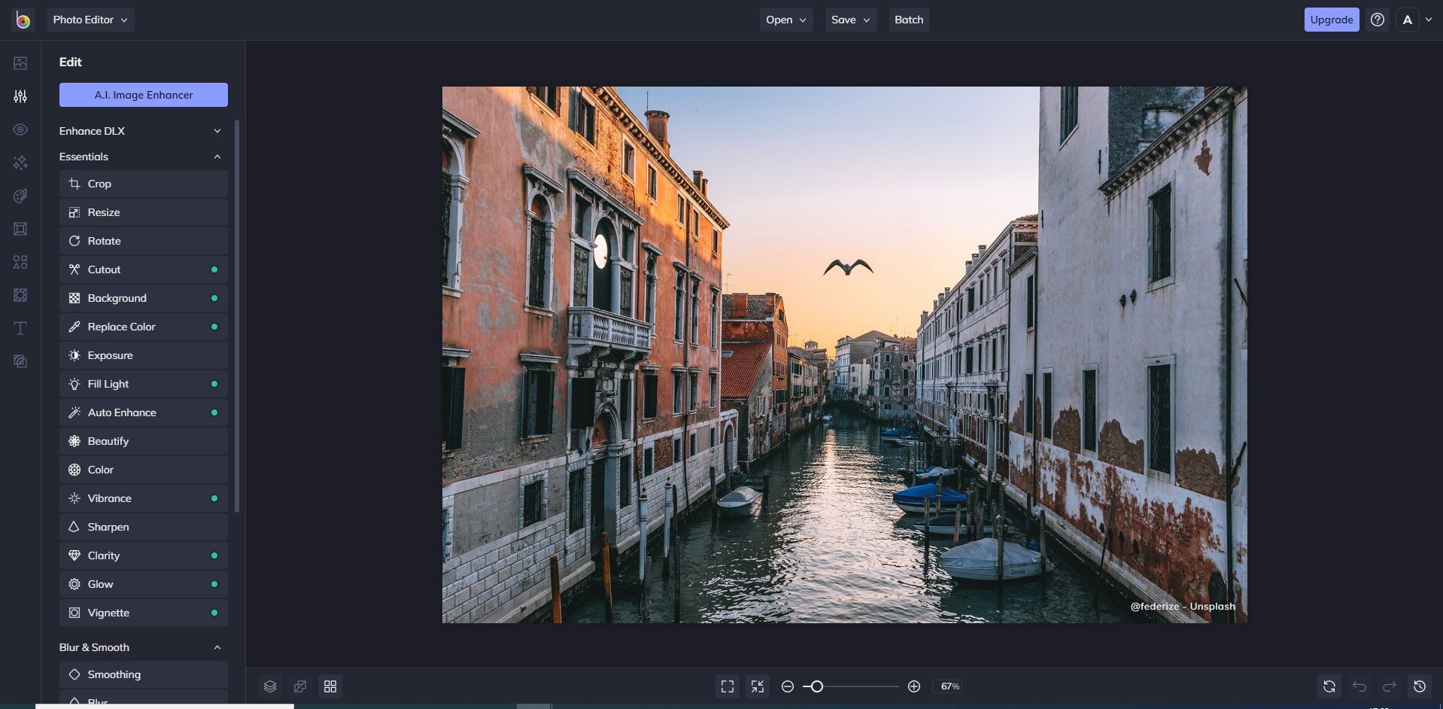Open the Frames sidebar icon
The image size is (1443, 709).
pos(20,229)
